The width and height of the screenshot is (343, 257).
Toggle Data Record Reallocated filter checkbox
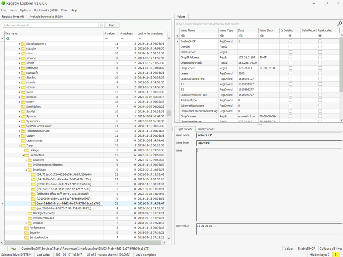[x=320, y=36]
